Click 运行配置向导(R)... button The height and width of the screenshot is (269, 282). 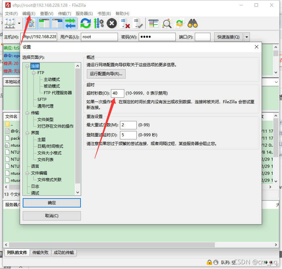click(106, 74)
